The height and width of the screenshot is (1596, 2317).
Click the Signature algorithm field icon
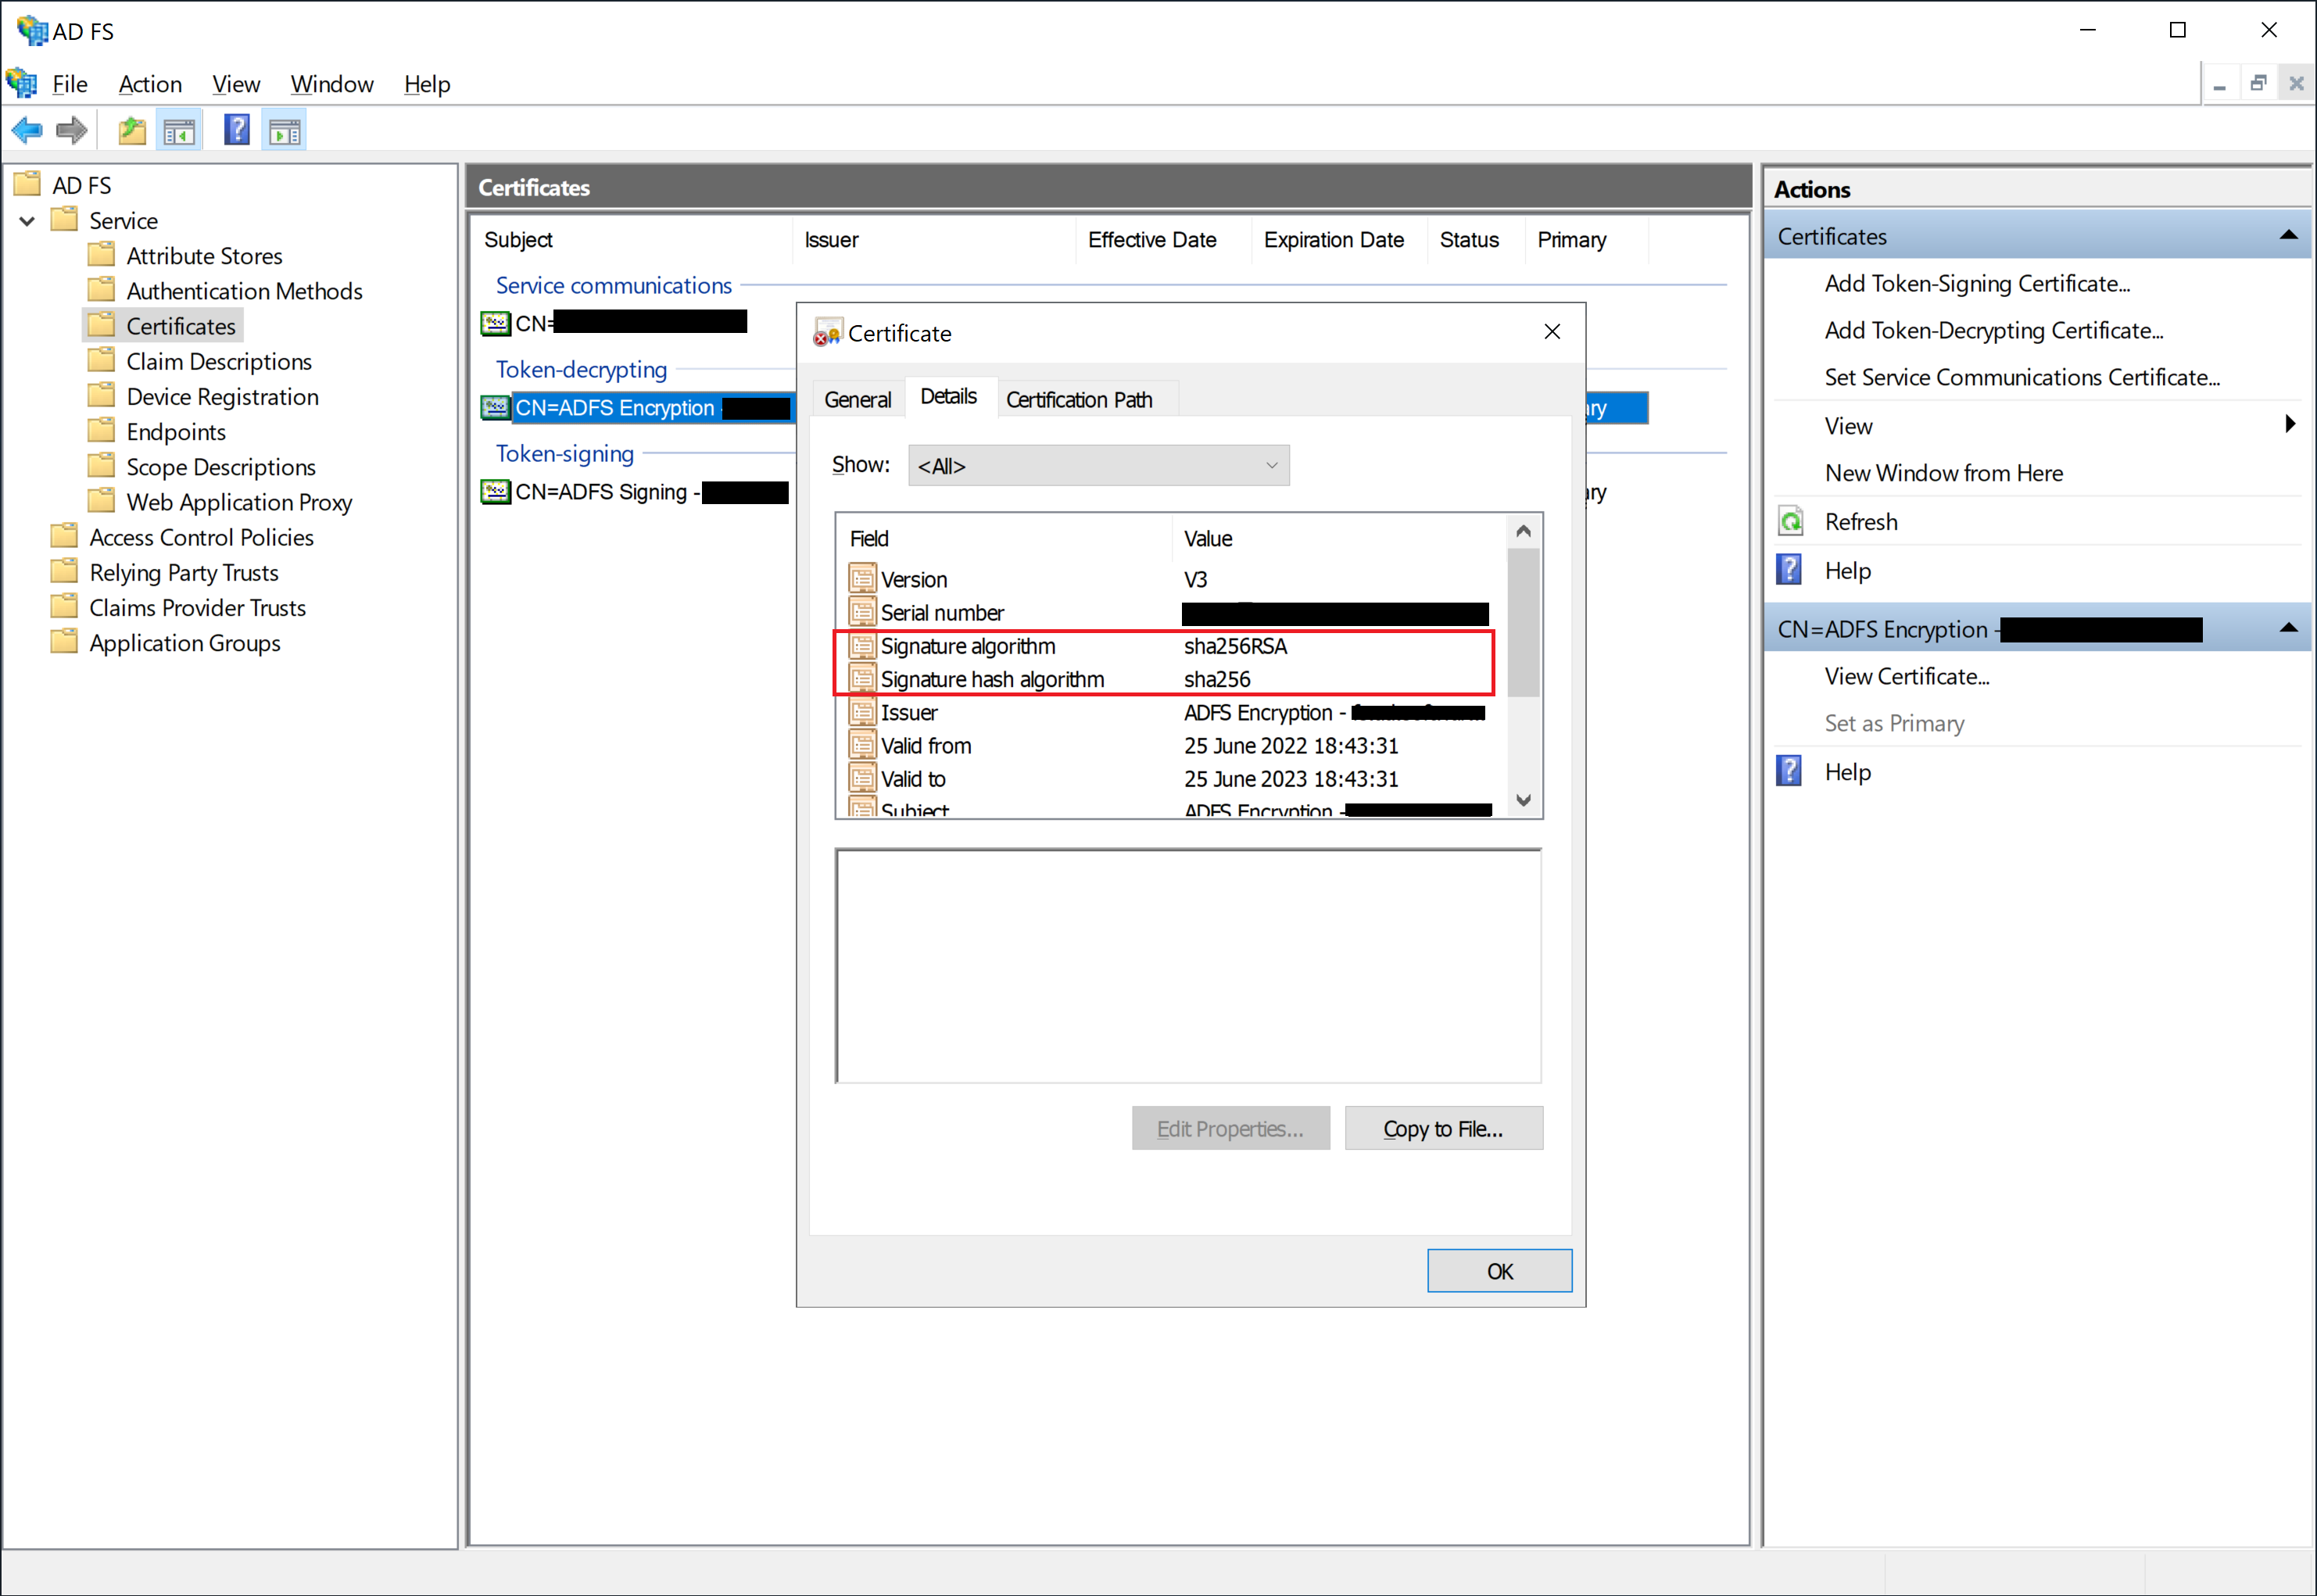(x=862, y=645)
